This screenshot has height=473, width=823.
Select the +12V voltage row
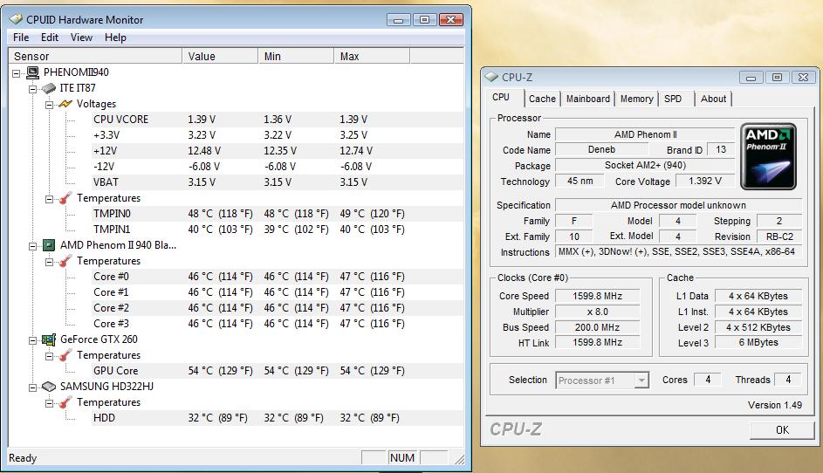pos(278,151)
